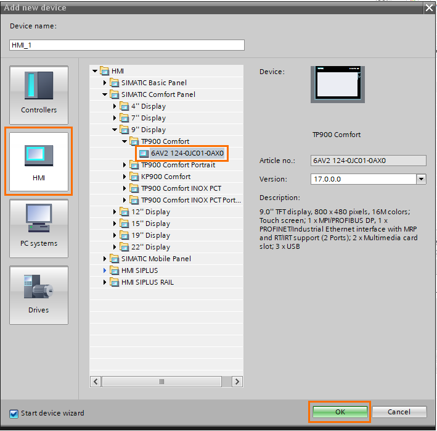437x431 pixels.
Task: Expand the SIMATIC Basic Panel node
Action: [x=105, y=83]
